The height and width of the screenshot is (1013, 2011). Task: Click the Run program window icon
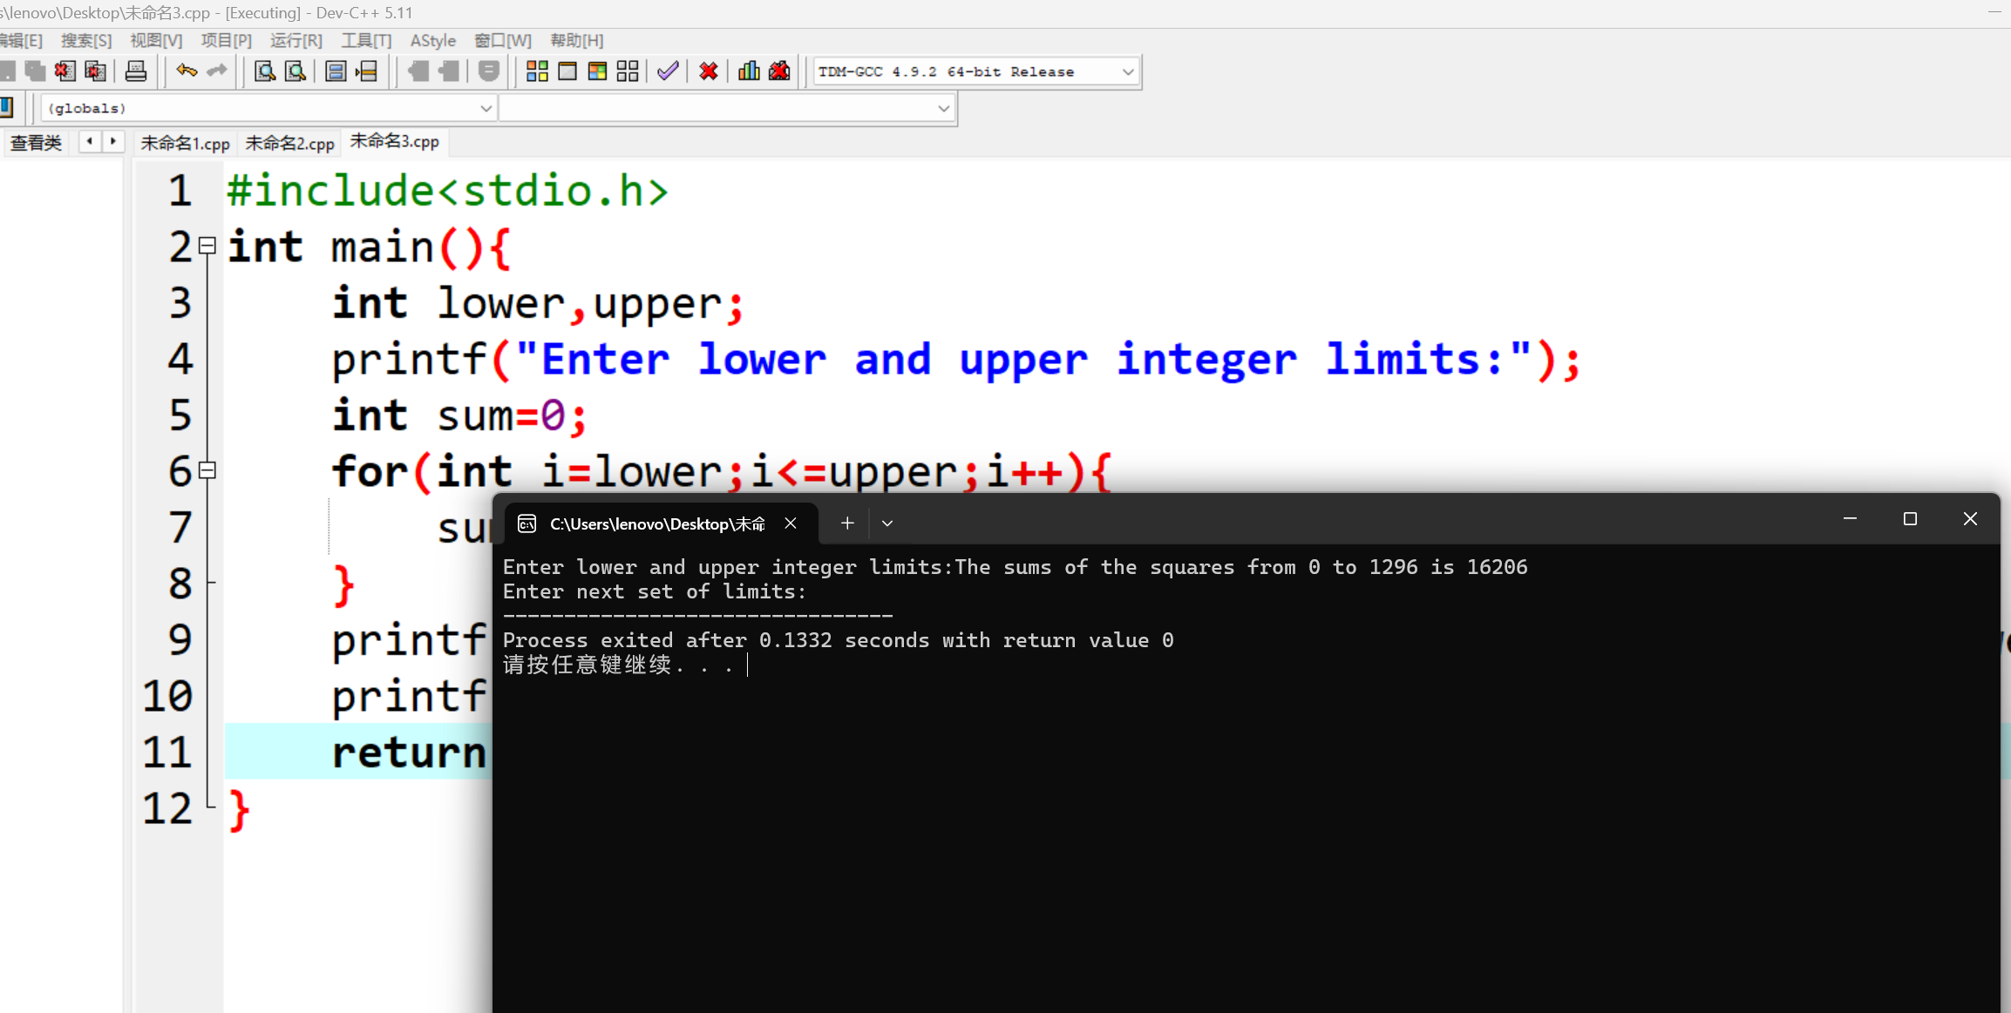[x=567, y=71]
